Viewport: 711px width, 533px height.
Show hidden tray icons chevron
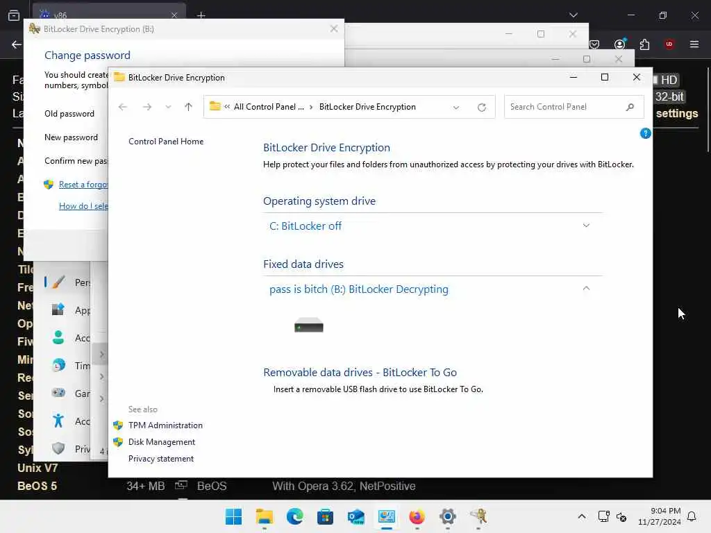click(581, 516)
